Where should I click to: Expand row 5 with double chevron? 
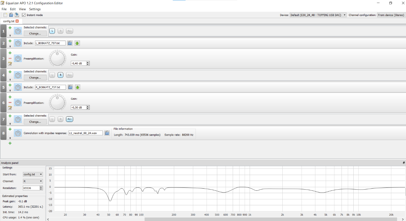pos(10,90)
